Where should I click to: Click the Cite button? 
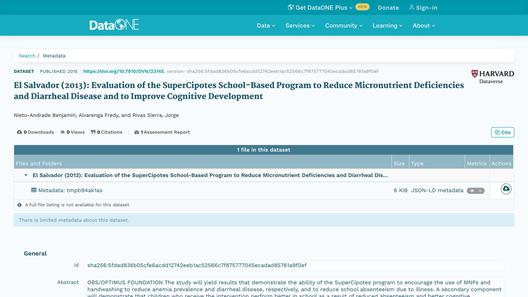[x=503, y=132]
